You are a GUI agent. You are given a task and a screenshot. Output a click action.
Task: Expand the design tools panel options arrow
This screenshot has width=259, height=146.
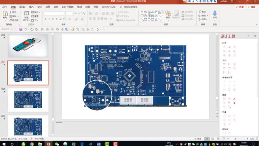[x=248, y=36]
